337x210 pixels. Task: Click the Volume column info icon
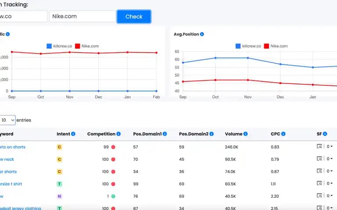pyautogui.click(x=245, y=134)
